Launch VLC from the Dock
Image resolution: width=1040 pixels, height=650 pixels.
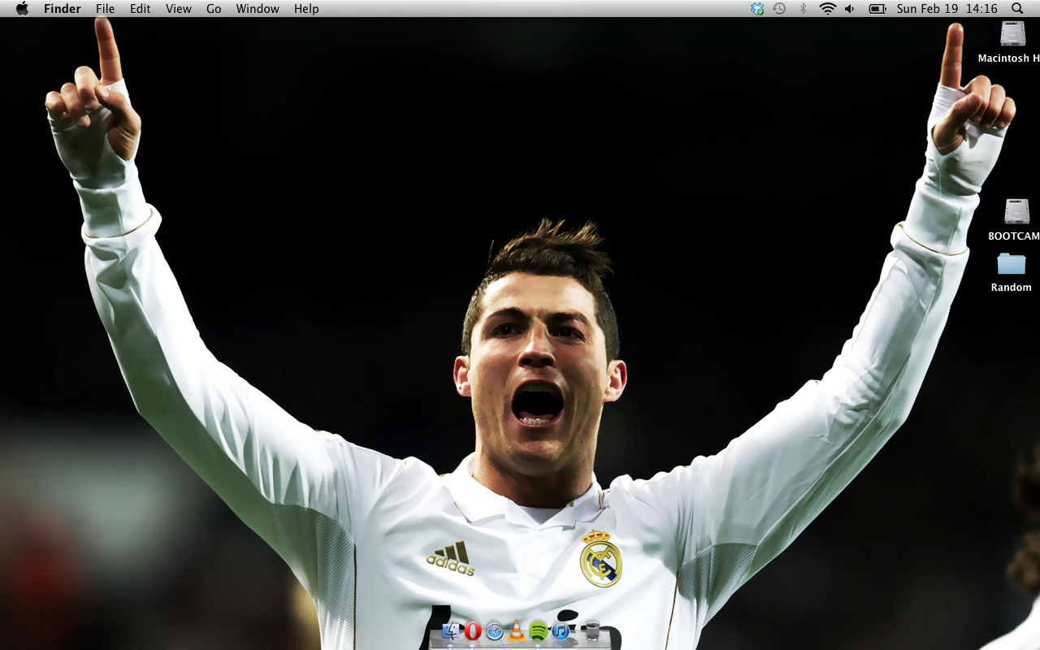[517, 631]
